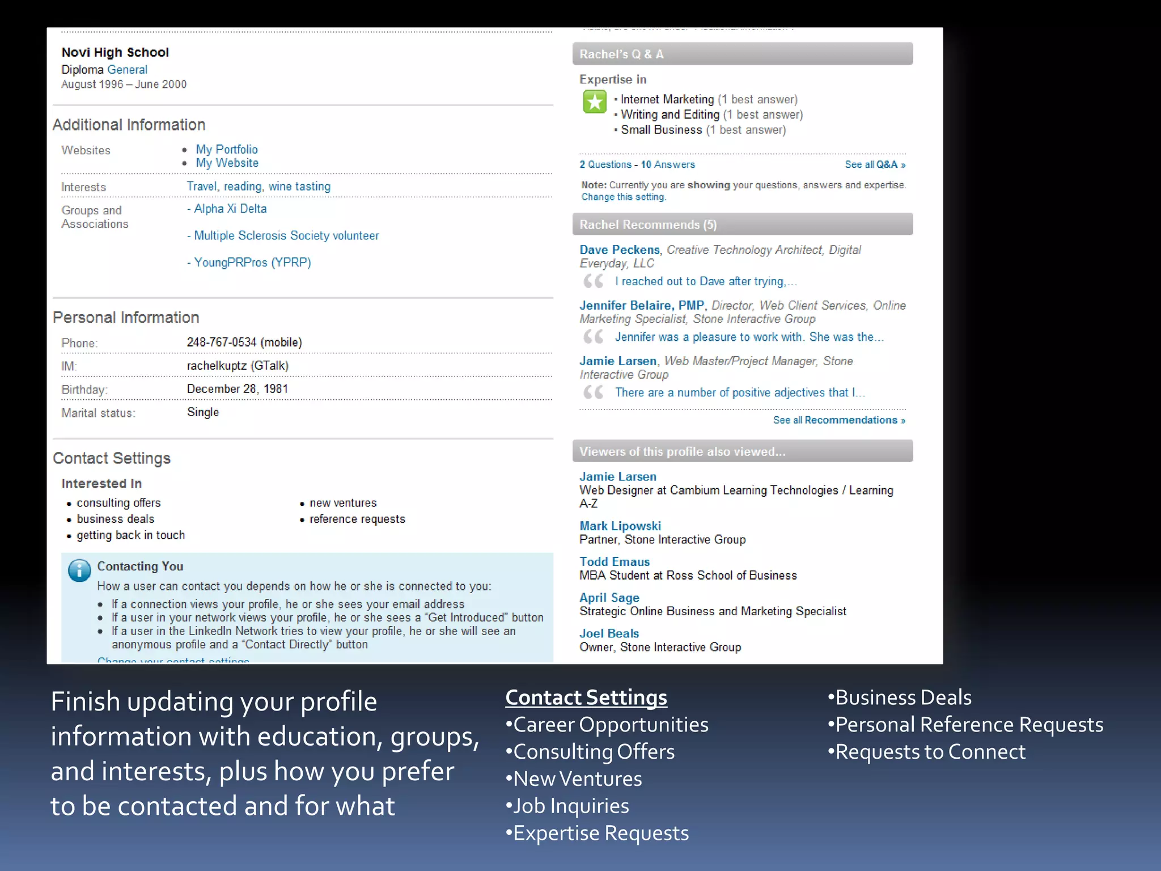Click the Requests to Connect bullet
This screenshot has width=1161, height=871.
(927, 752)
